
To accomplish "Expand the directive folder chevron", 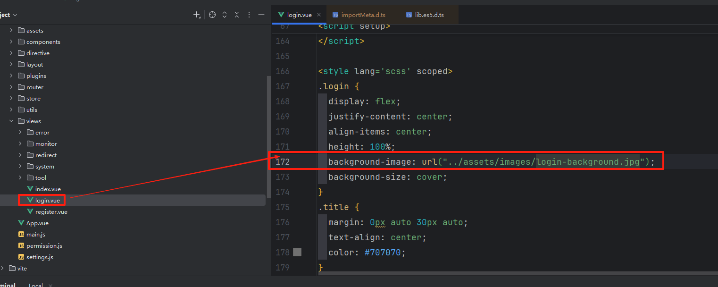I will [11, 53].
